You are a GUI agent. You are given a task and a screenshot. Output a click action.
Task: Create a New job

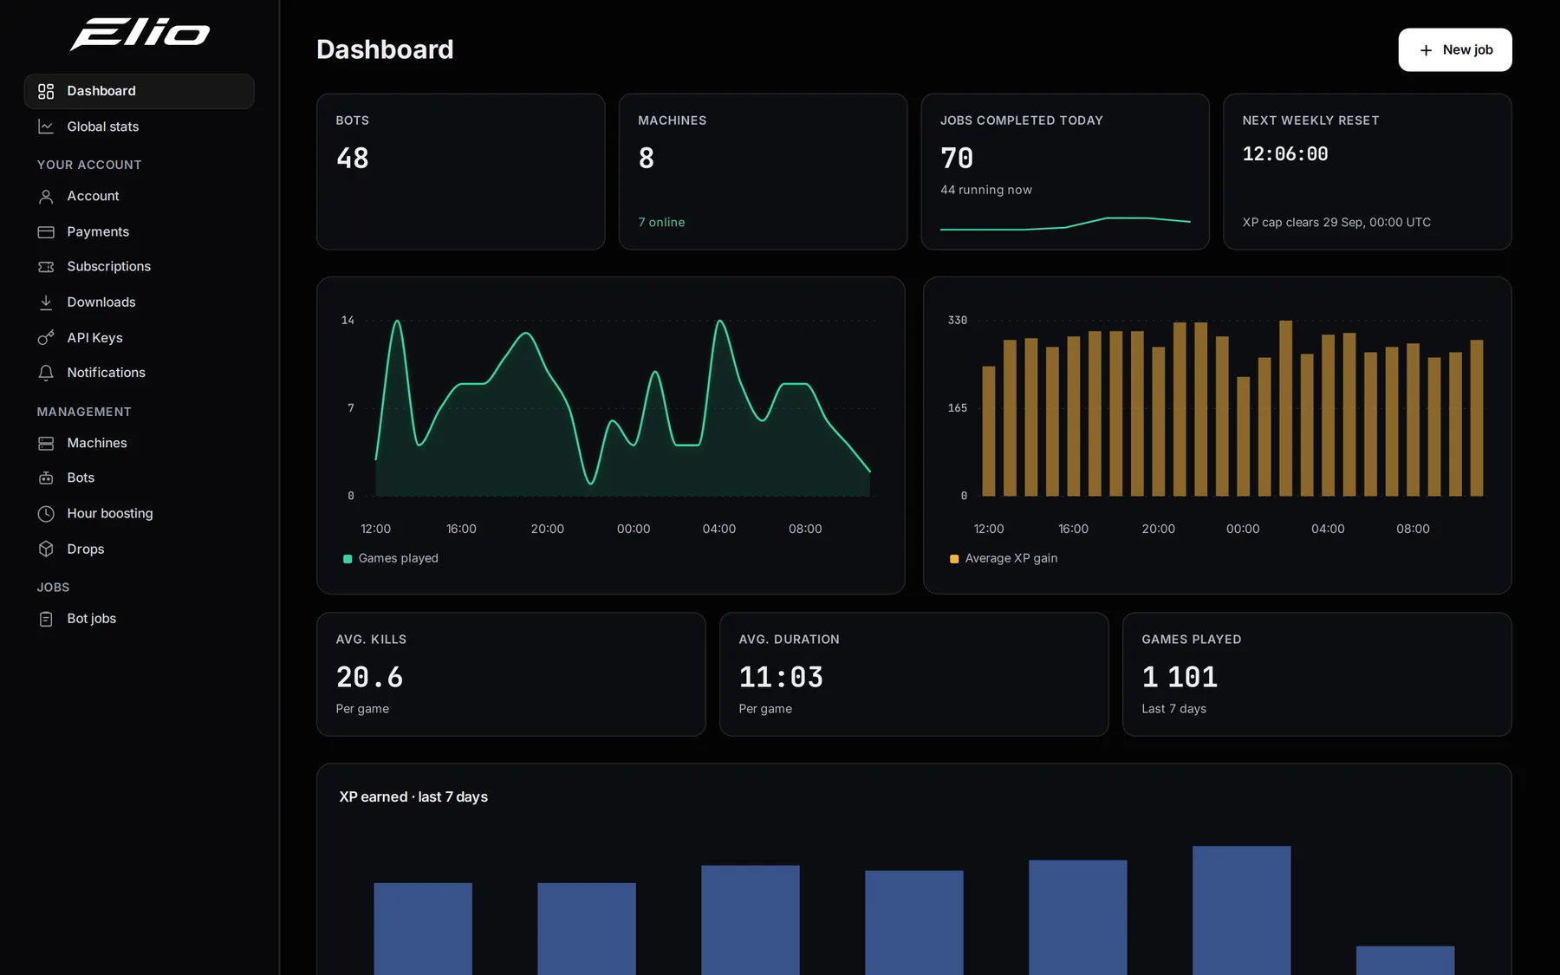1454,49
